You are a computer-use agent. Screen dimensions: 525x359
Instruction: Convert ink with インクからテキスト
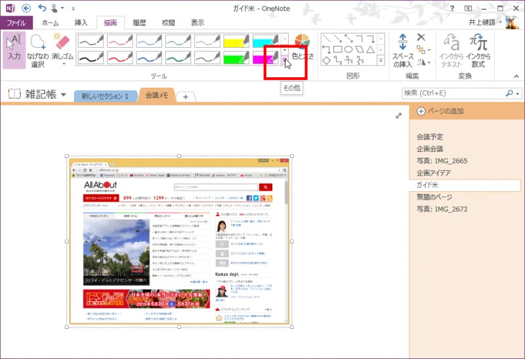[x=451, y=50]
